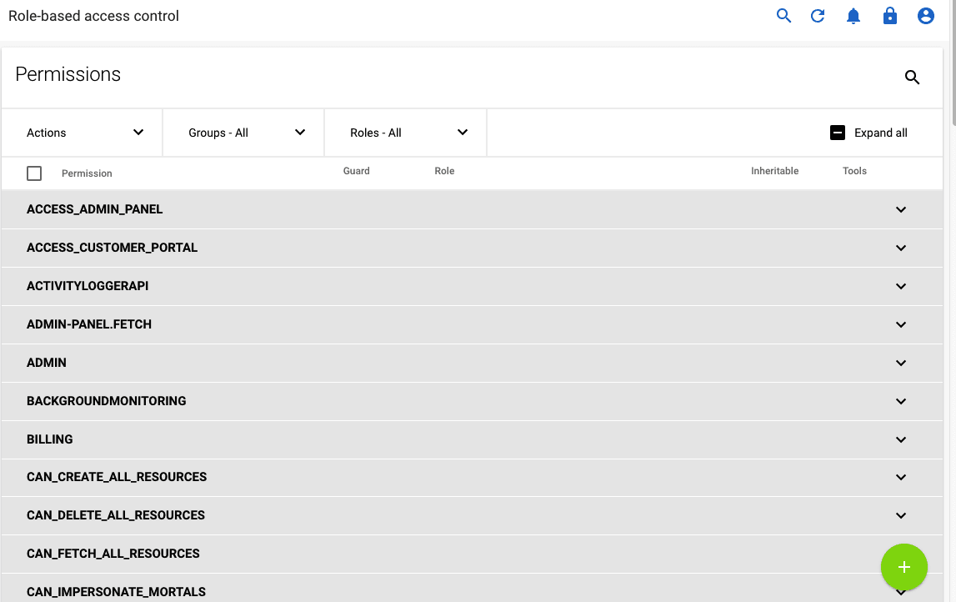Image resolution: width=956 pixels, height=602 pixels.
Task: Click the Permissions panel search icon
Action: (912, 78)
